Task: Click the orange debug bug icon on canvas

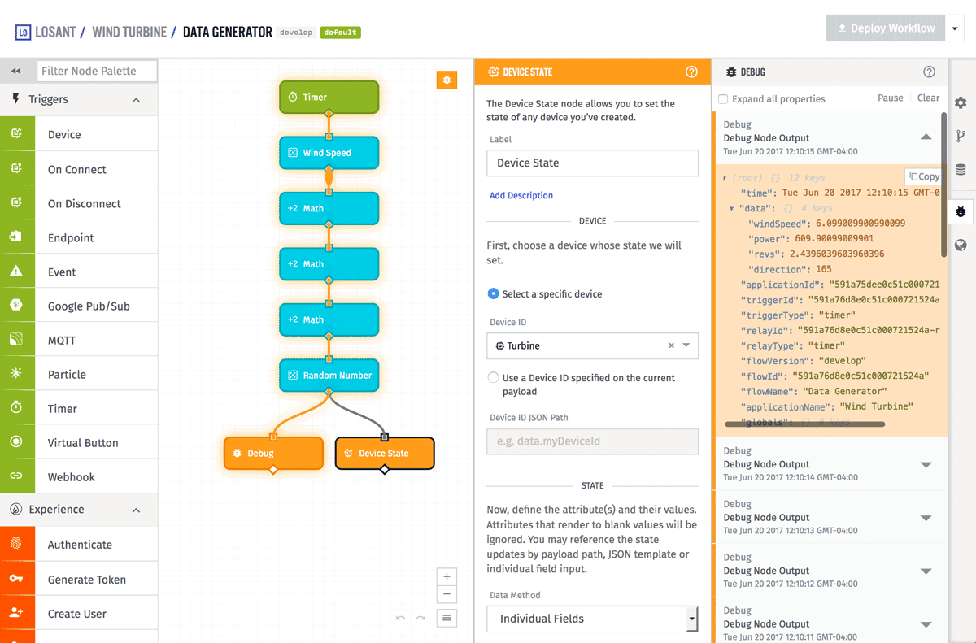Action: (447, 80)
